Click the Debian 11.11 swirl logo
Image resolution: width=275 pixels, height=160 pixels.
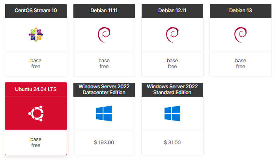tap(104, 35)
